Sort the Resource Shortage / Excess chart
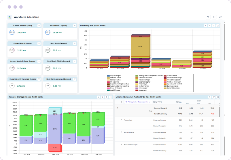Screen dimensions: 231x160 pos(99,97)
